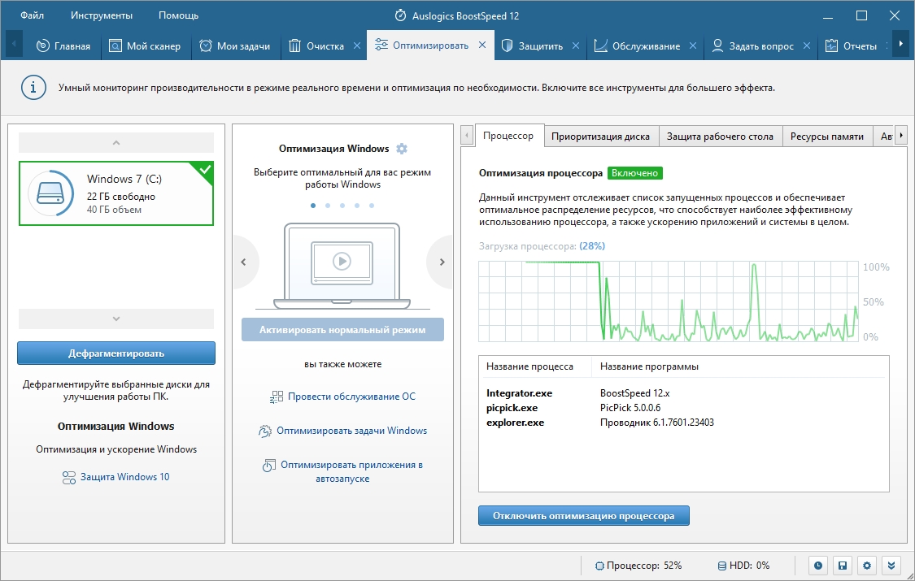This screenshot has width=915, height=581.
Task: Close the Очистка tab
Action: point(357,46)
